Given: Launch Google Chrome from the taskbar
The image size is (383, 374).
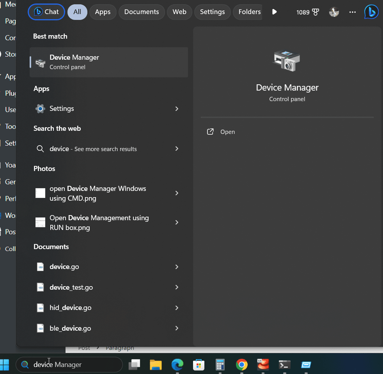Looking at the screenshot, I should pos(242,365).
